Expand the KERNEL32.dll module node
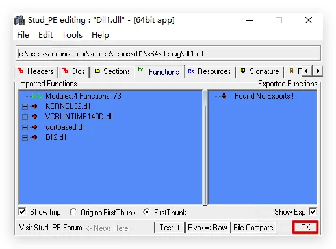Image resolution: width=336 pixels, height=249 pixels. [25, 106]
